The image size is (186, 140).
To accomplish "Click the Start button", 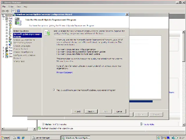I will tap(5, 138).
